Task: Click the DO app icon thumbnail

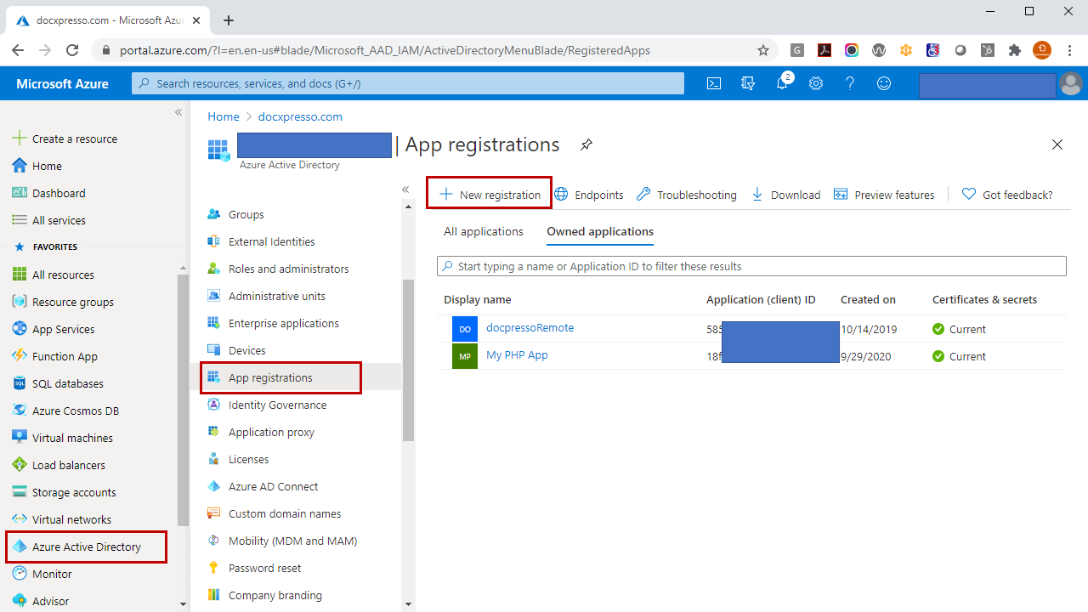Action: coord(465,329)
